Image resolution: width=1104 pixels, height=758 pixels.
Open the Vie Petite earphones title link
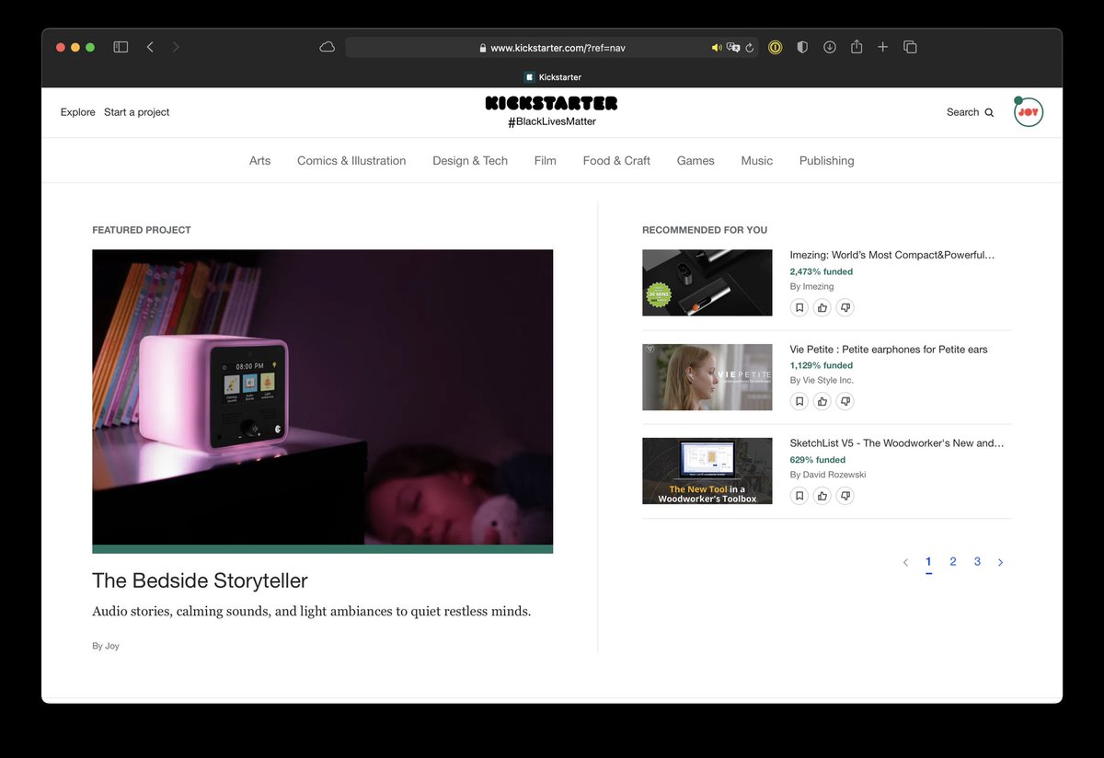click(889, 350)
